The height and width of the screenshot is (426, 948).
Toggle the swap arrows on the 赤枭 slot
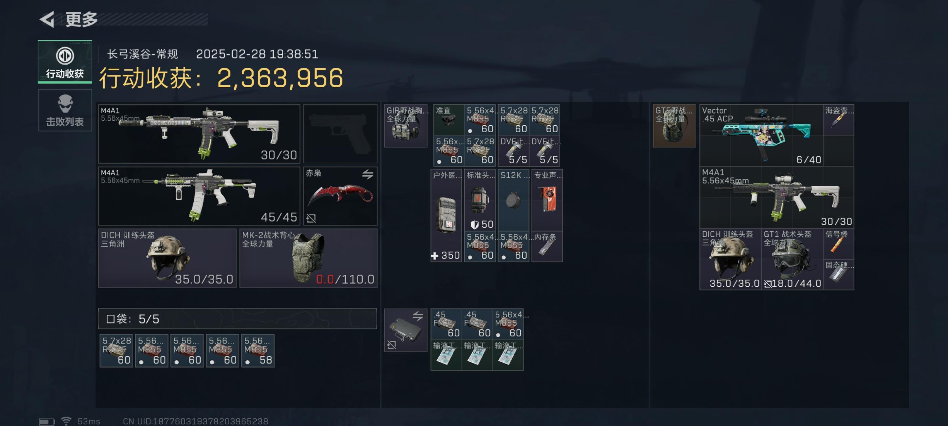click(367, 174)
